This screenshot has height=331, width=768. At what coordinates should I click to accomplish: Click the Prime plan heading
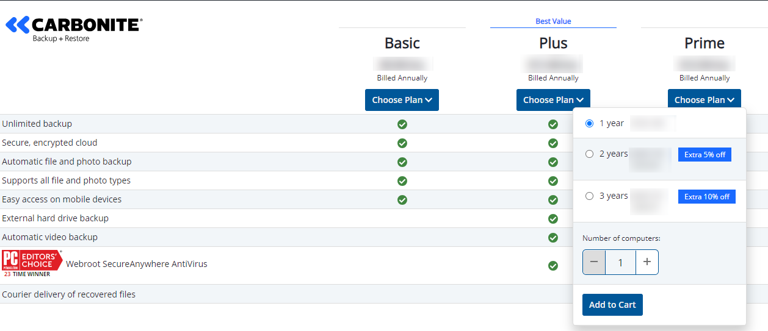704,43
